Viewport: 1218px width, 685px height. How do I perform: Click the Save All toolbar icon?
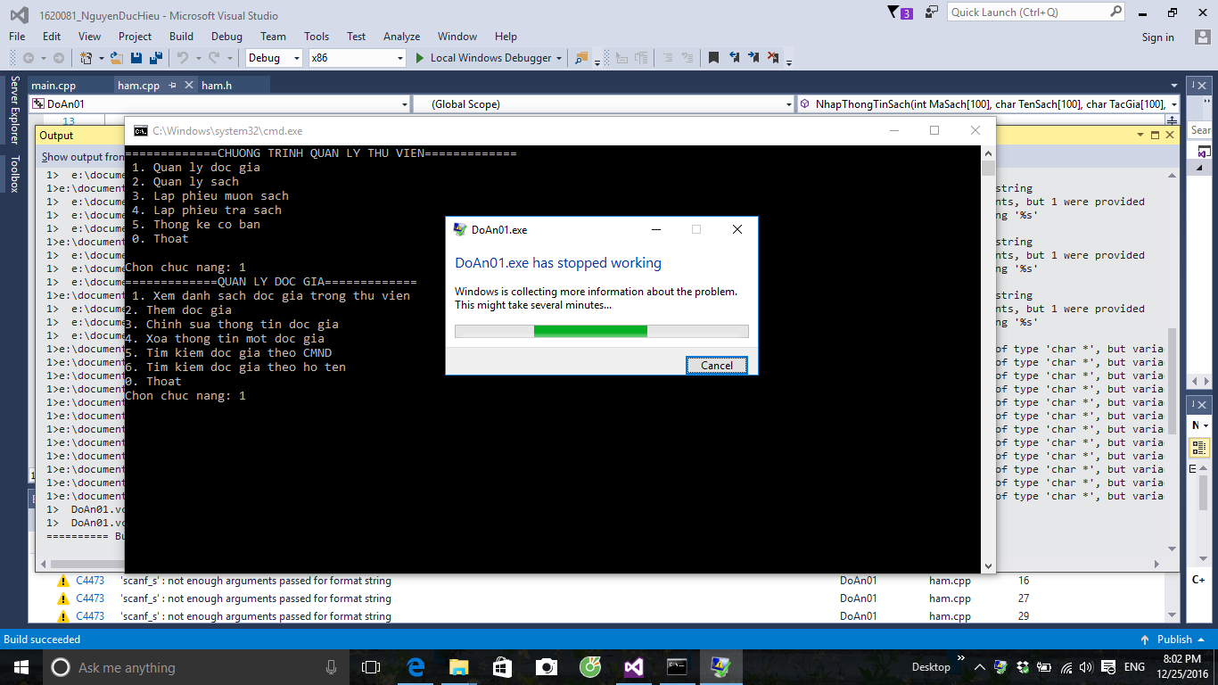click(156, 58)
